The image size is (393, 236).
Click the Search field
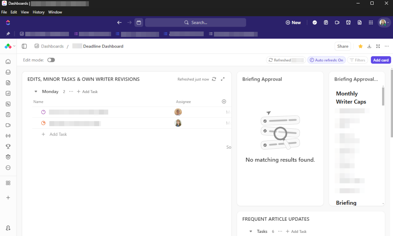[x=195, y=22]
